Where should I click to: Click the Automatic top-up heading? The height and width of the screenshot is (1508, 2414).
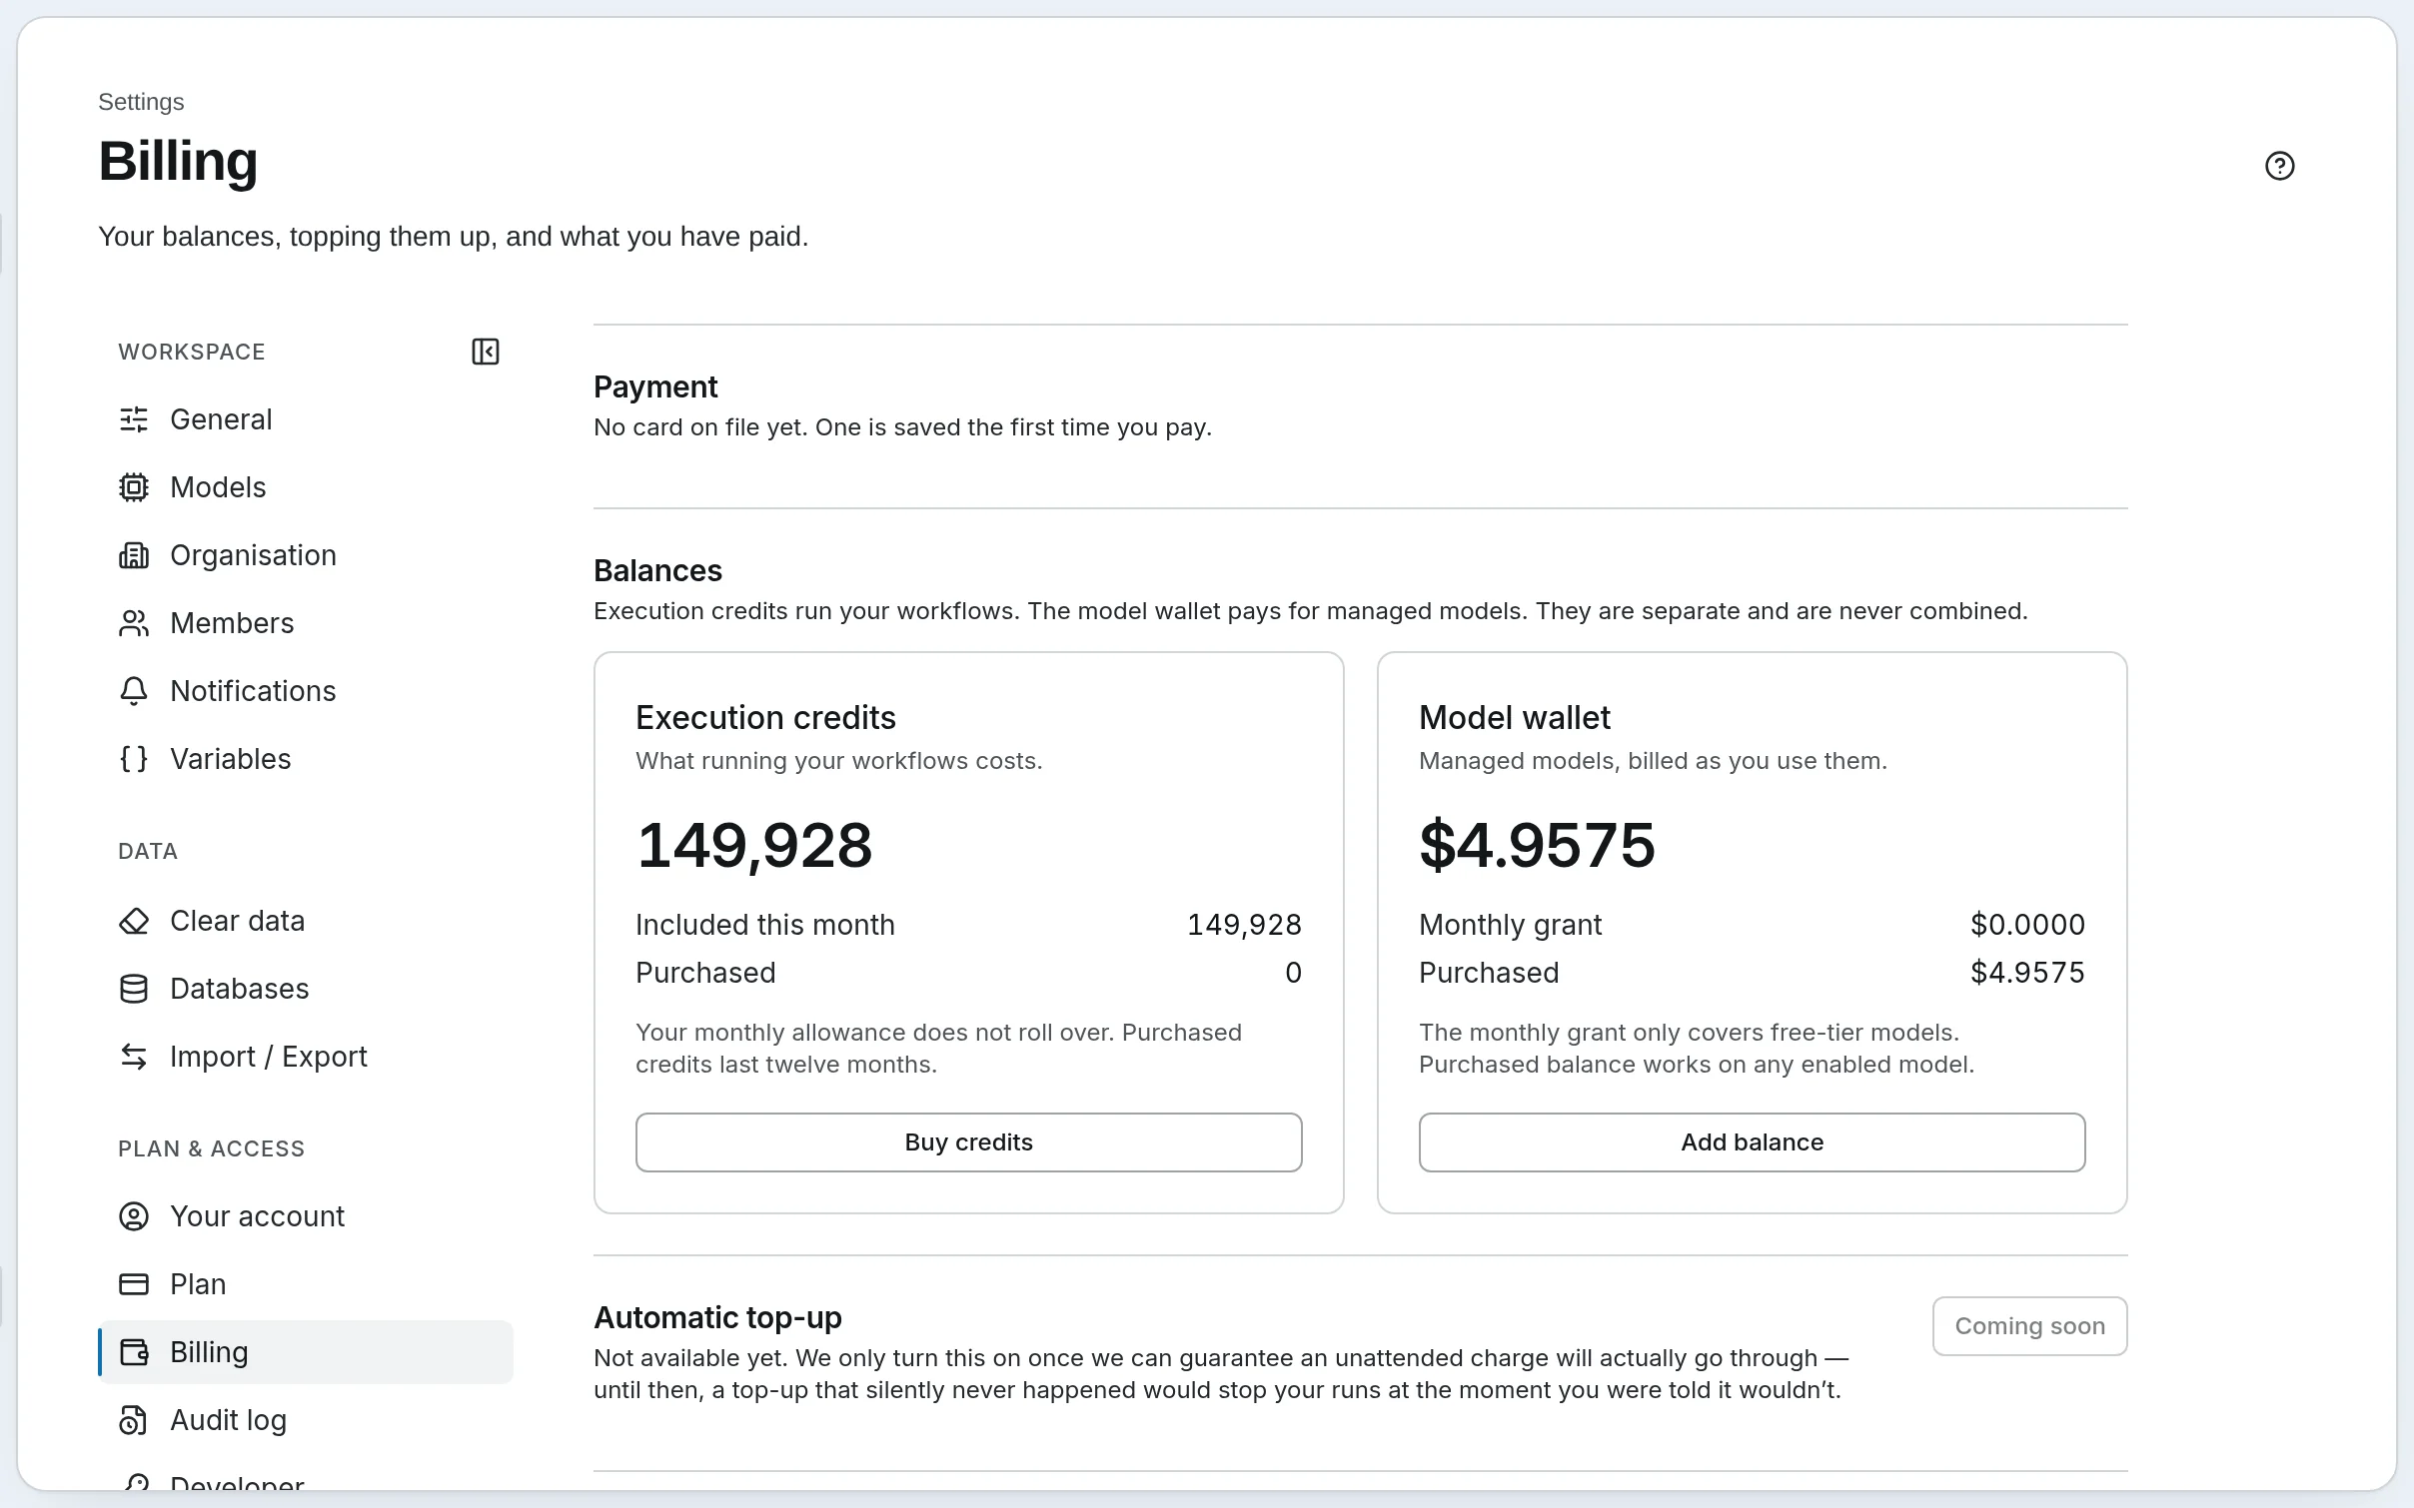(x=717, y=1318)
